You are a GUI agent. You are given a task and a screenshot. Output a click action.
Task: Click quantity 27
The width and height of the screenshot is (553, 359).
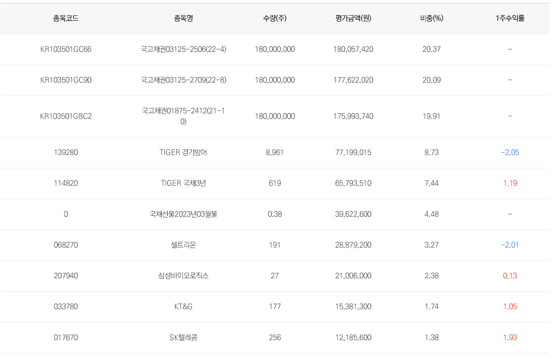[275, 276]
